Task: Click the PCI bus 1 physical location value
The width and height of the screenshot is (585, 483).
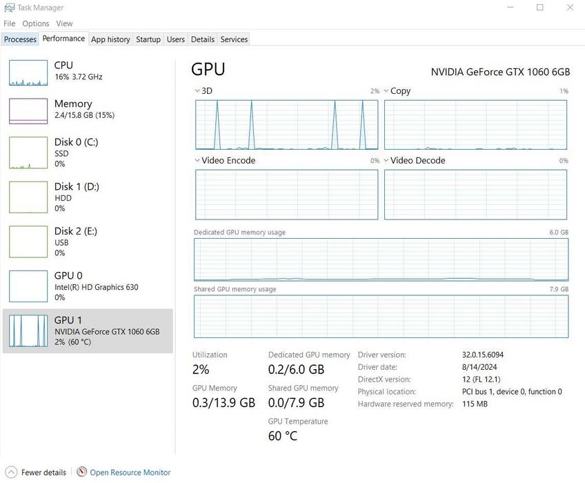Action: pos(512,391)
